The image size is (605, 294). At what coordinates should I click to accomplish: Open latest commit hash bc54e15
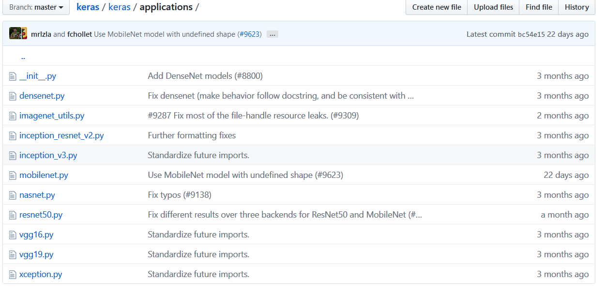tap(531, 34)
